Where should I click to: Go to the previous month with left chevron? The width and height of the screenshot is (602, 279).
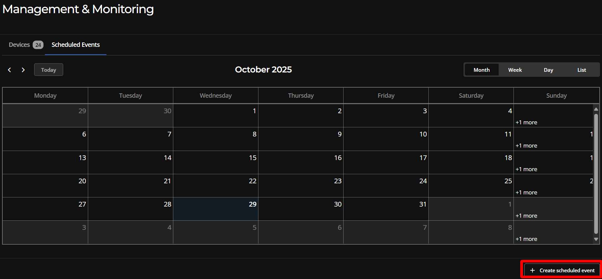pos(9,70)
